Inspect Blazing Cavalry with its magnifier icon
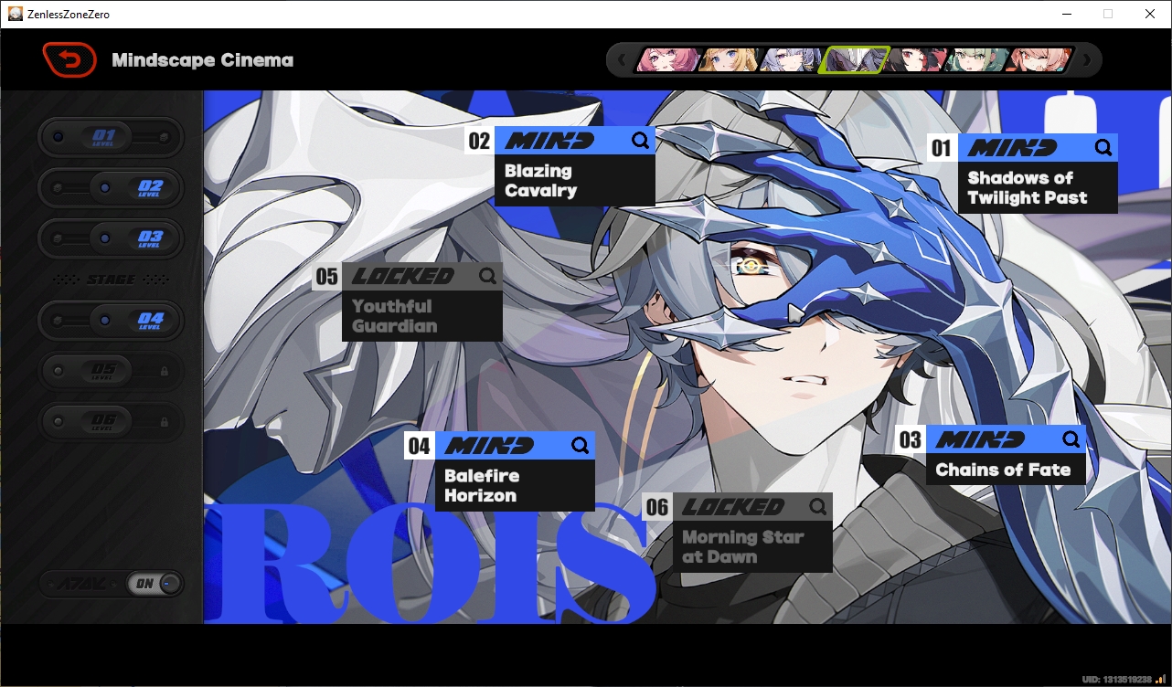 point(641,141)
